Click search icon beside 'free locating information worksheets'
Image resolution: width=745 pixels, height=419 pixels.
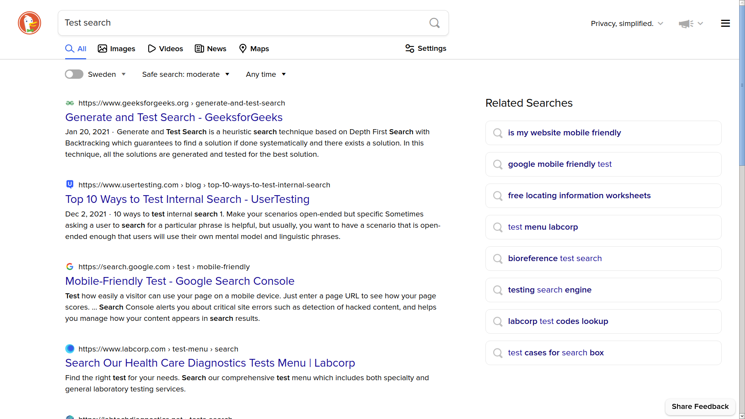click(498, 196)
